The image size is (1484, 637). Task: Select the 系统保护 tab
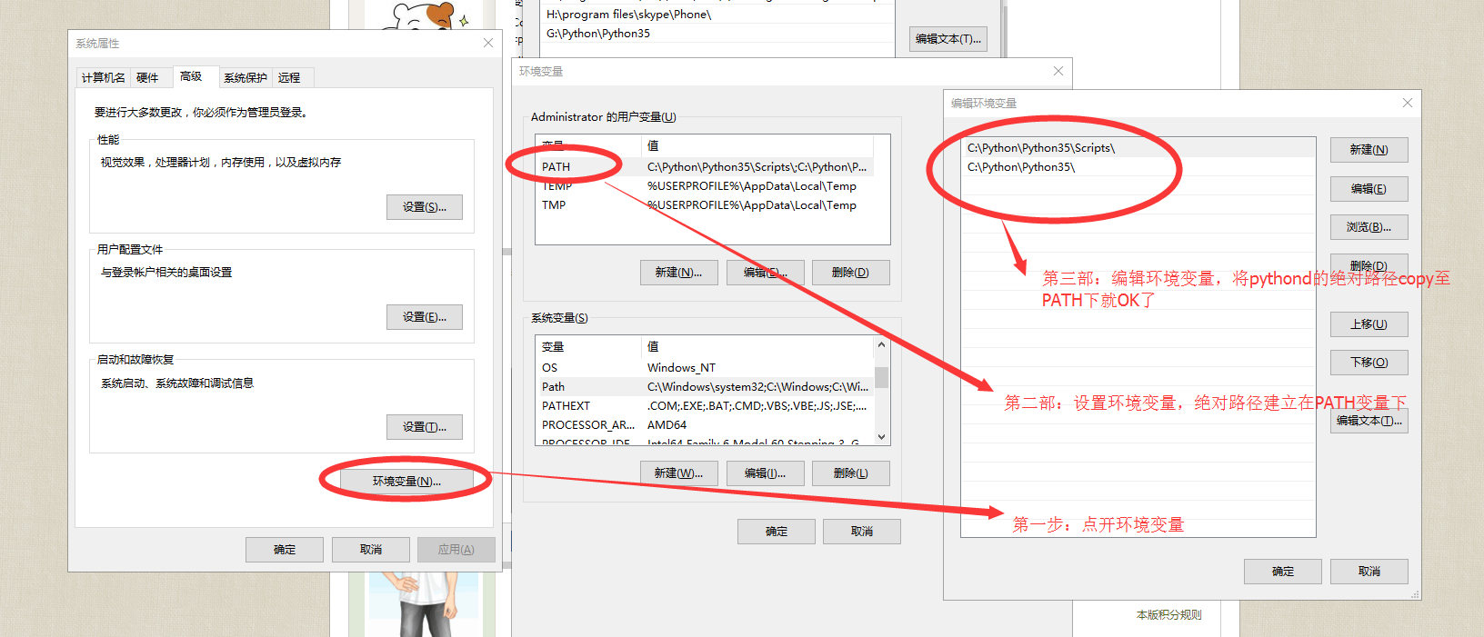[245, 78]
